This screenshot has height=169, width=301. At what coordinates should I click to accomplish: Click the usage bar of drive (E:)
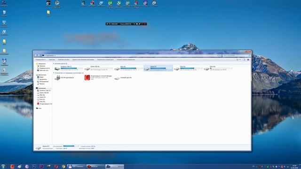(132, 68)
